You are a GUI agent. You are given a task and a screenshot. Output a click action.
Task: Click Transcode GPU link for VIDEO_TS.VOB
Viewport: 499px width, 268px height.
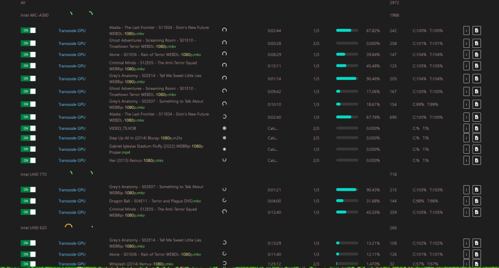pos(72,128)
